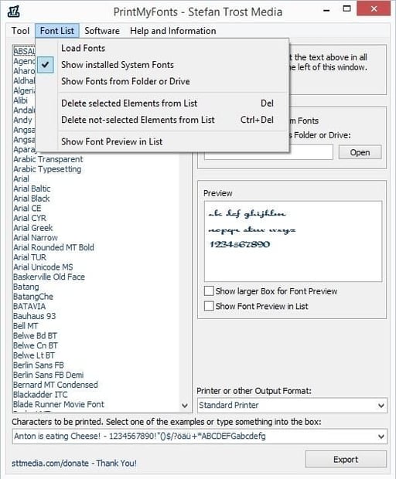Select the Batang font entry
Viewport: 396px width, 479px height.
pos(26,287)
